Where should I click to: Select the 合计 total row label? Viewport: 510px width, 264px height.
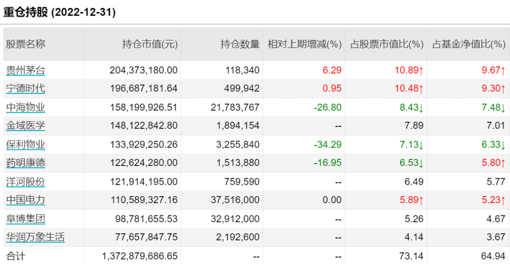(x=16, y=256)
